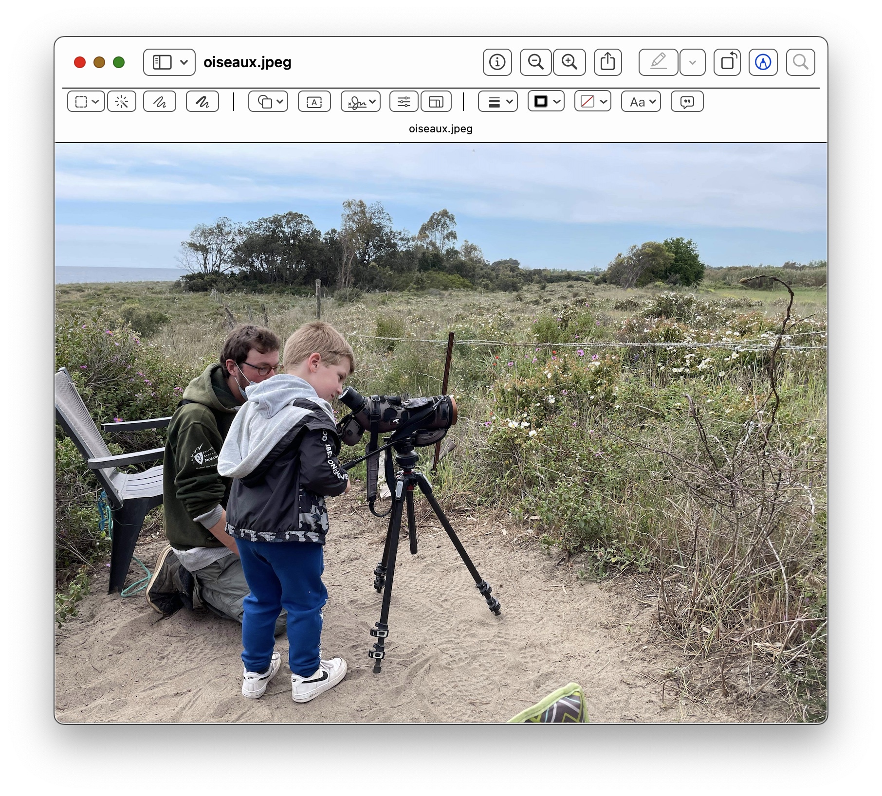
Task: Toggle the sidebar view button
Action: coord(162,62)
